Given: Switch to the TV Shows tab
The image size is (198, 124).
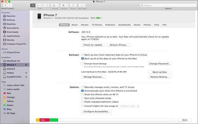Looking at the screenshot, I should click(x=97, y=25).
